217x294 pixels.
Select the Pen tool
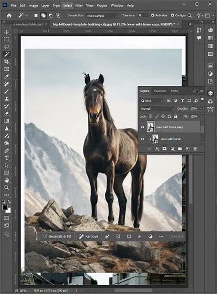(x=7, y=150)
